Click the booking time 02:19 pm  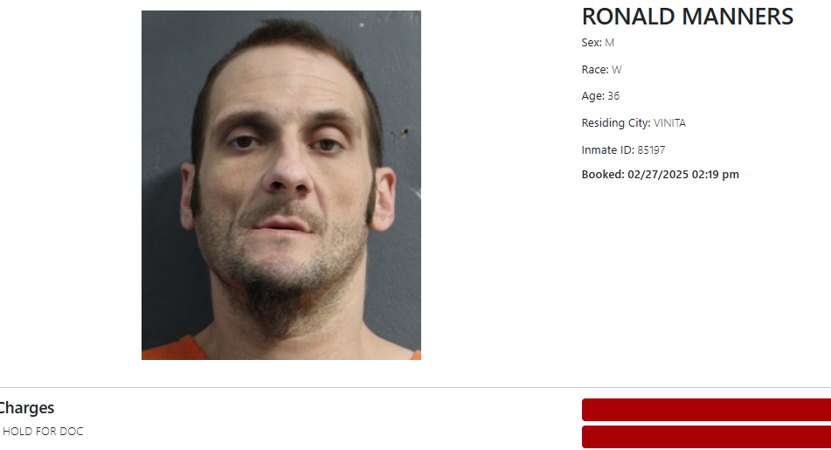tap(716, 175)
